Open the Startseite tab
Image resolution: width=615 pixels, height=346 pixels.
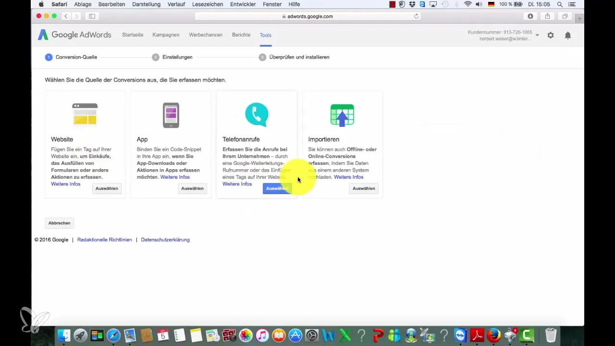[x=133, y=35]
